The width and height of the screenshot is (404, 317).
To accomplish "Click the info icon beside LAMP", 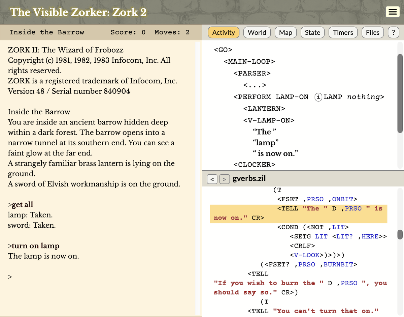I will pos(318,97).
